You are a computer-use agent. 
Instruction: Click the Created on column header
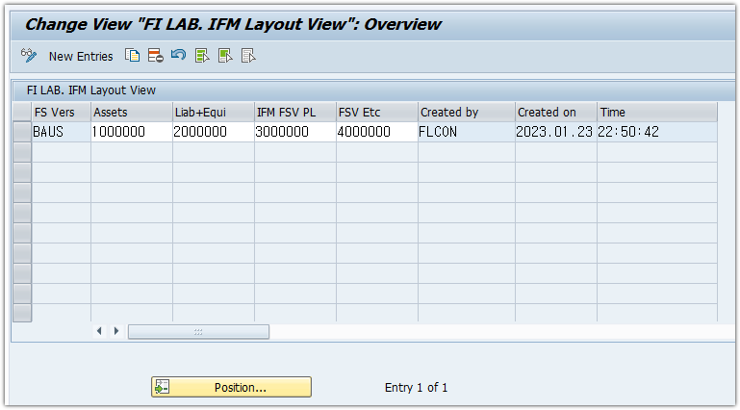tap(555, 112)
